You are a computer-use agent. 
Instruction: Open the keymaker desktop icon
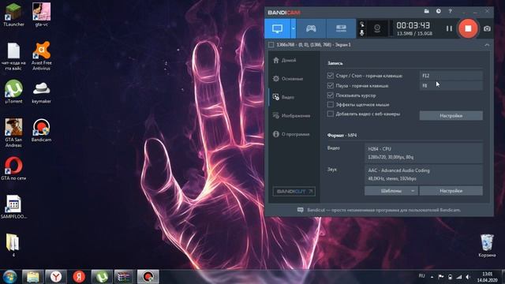pos(42,93)
